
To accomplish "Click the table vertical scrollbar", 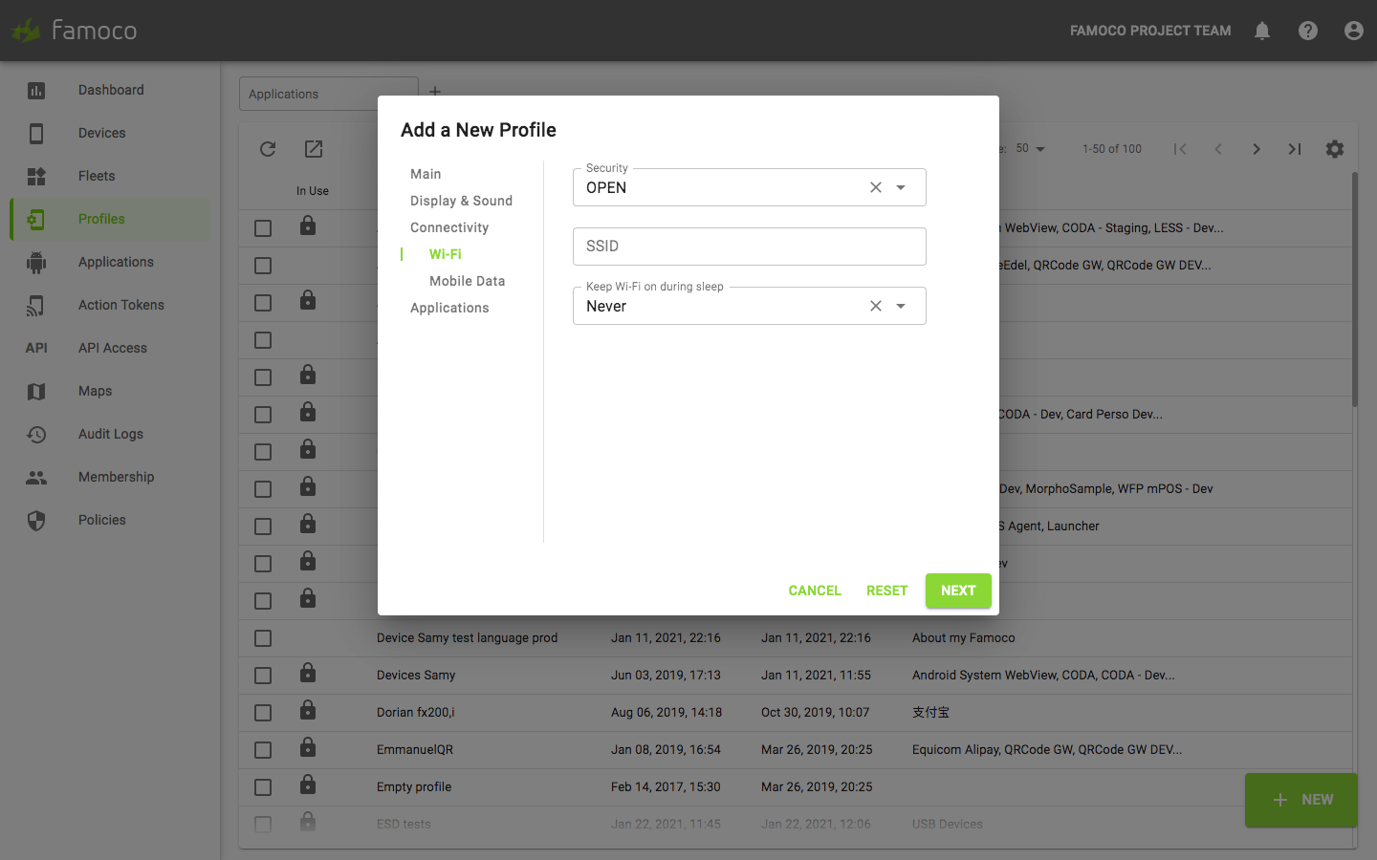I will click(1354, 290).
